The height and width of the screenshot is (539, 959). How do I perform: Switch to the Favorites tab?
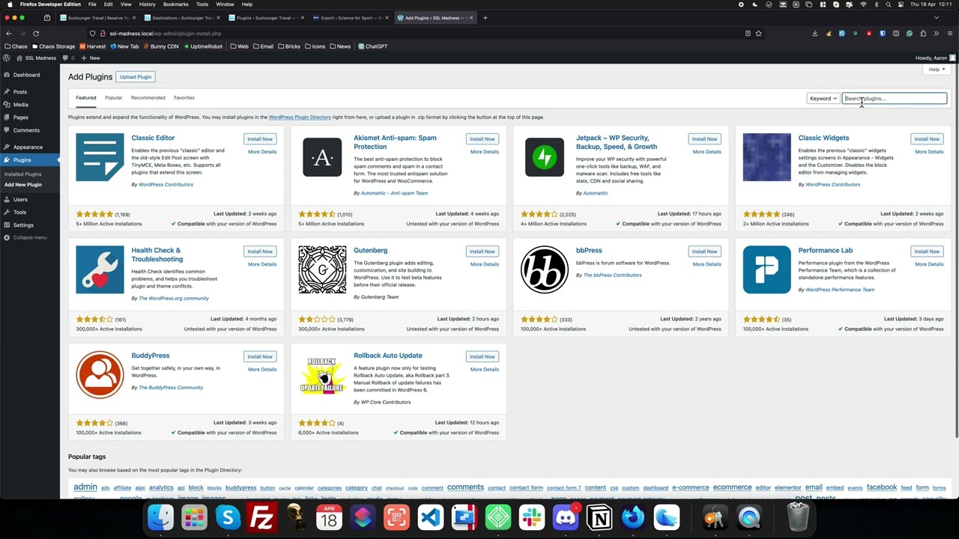tap(184, 97)
